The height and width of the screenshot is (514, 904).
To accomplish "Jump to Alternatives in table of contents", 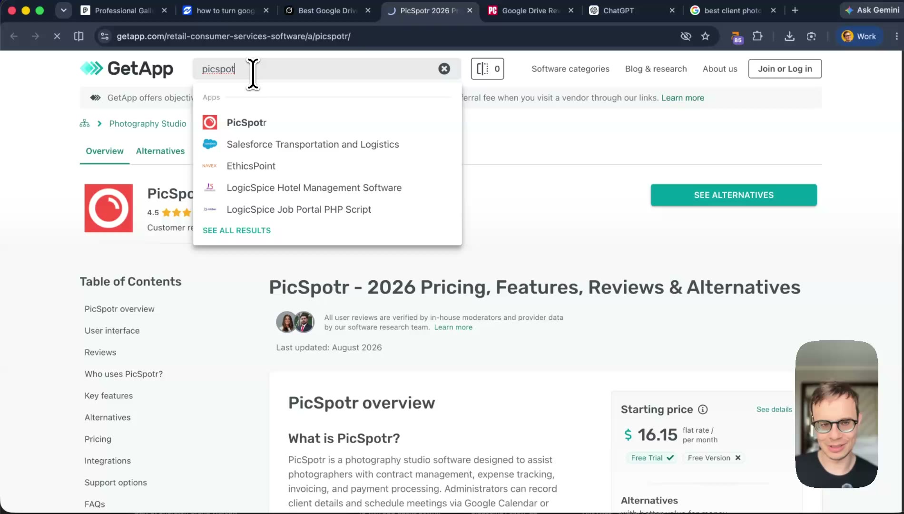I will pos(108,417).
